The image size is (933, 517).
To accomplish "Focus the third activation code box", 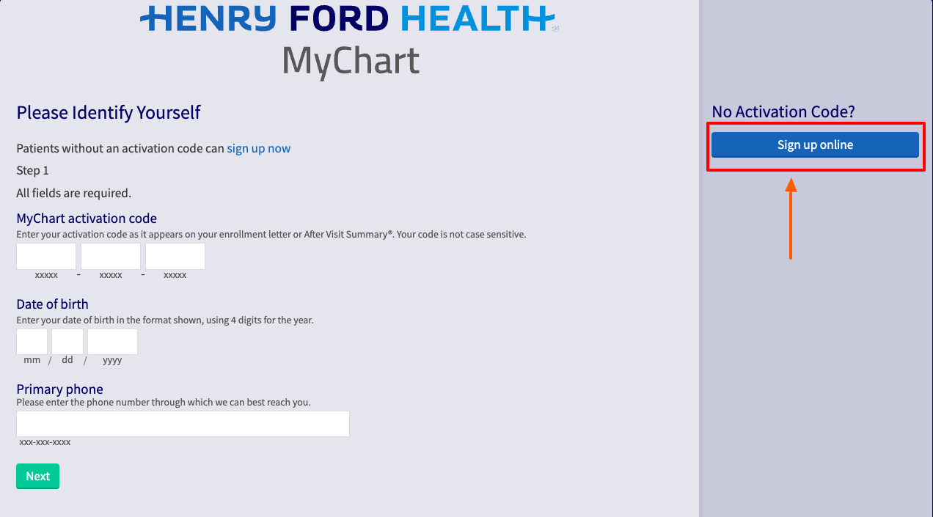I will (x=175, y=257).
